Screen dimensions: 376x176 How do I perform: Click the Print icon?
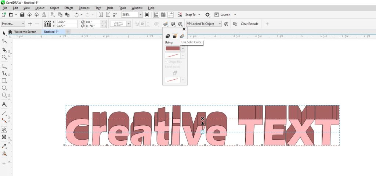pos(43,15)
